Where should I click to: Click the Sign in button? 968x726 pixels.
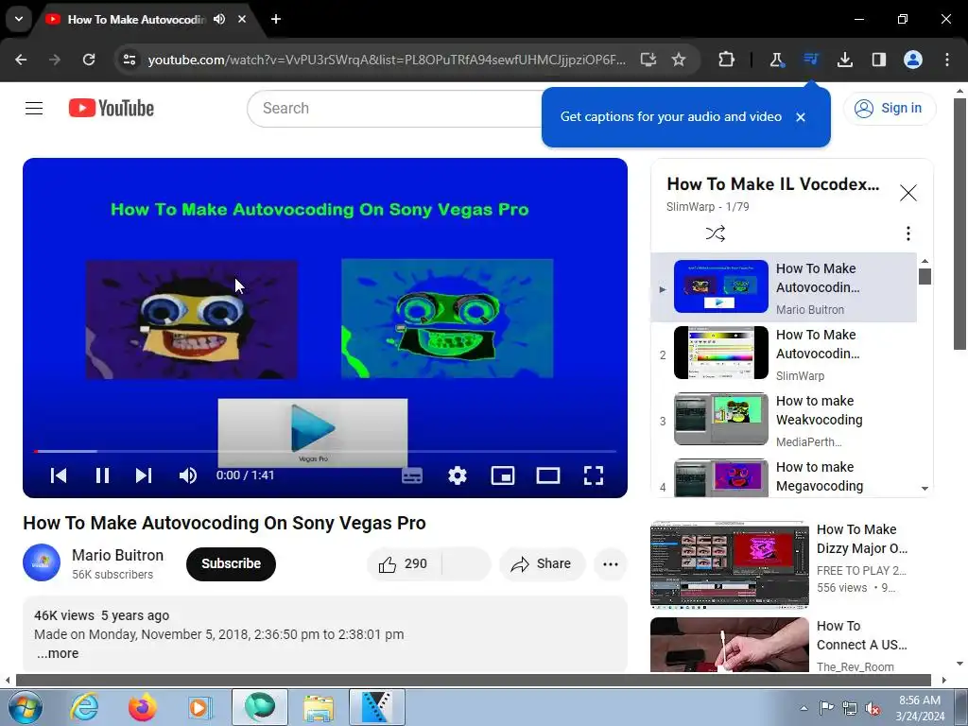(x=889, y=108)
